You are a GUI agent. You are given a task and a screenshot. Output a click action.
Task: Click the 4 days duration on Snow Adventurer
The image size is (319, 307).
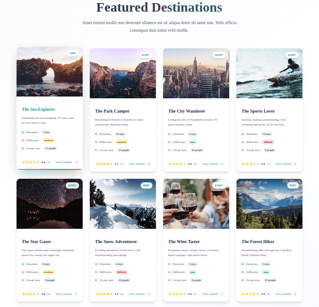click(119, 264)
